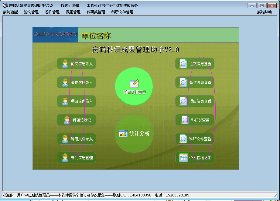Click the 著作信息查看 button label
280x201 pixels.
point(200,82)
